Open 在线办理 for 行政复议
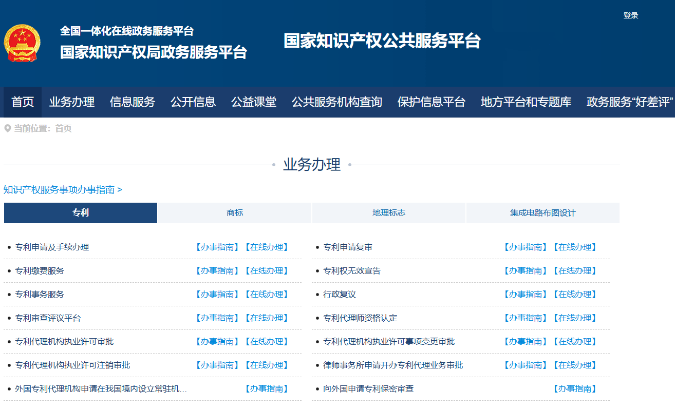 pyautogui.click(x=574, y=295)
